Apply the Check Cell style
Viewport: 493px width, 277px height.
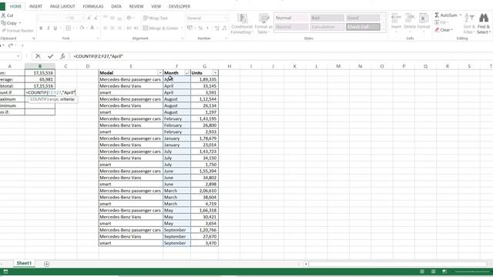(x=363, y=27)
